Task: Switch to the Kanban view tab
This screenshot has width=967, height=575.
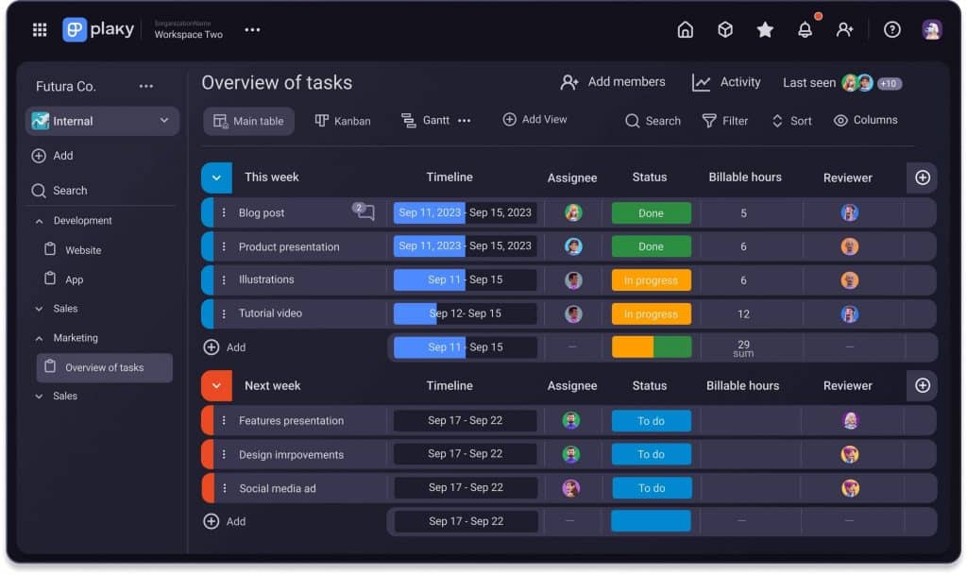Action: tap(342, 121)
